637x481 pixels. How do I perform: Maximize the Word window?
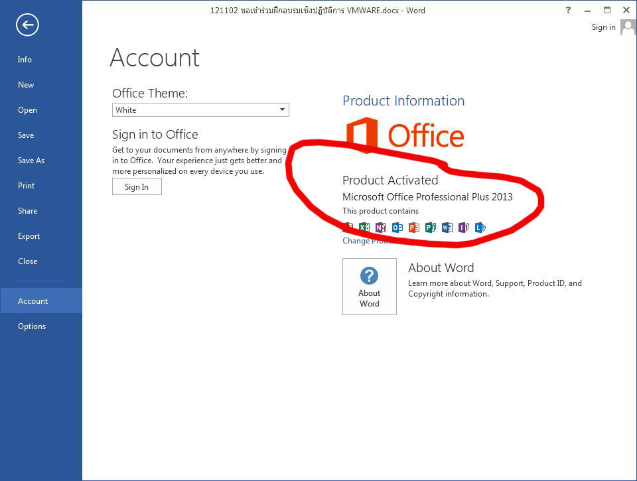pos(607,10)
